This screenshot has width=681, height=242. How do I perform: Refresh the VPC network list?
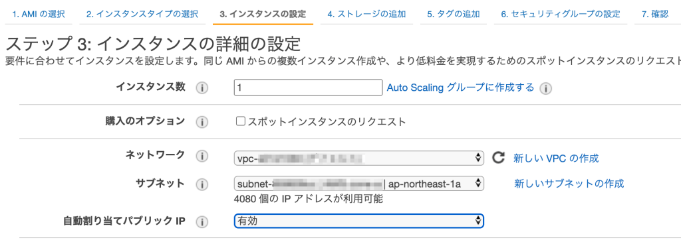[498, 158]
